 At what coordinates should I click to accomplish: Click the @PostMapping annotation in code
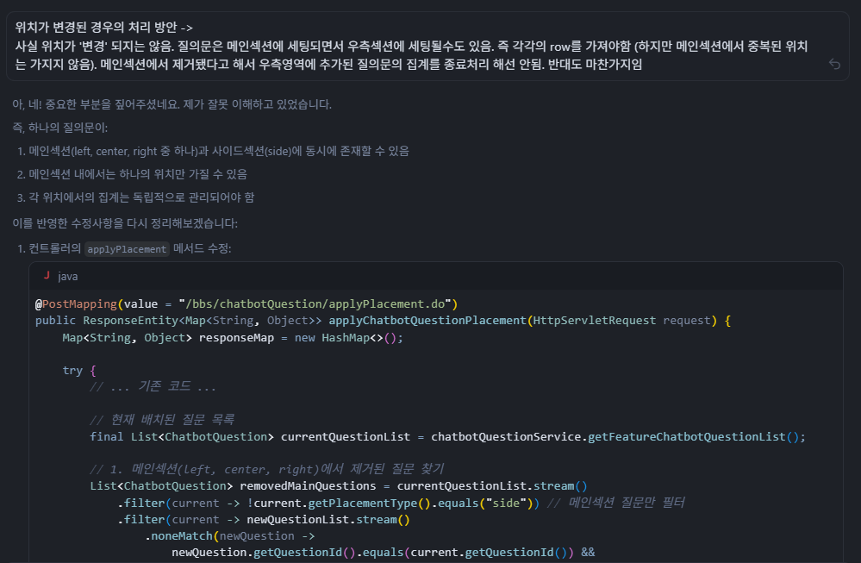tap(76, 303)
